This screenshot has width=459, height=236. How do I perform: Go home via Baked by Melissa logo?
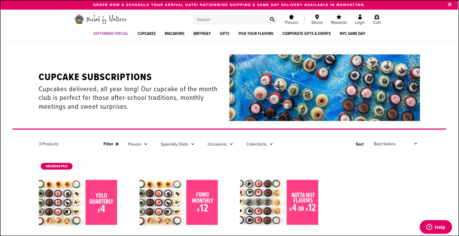click(100, 19)
